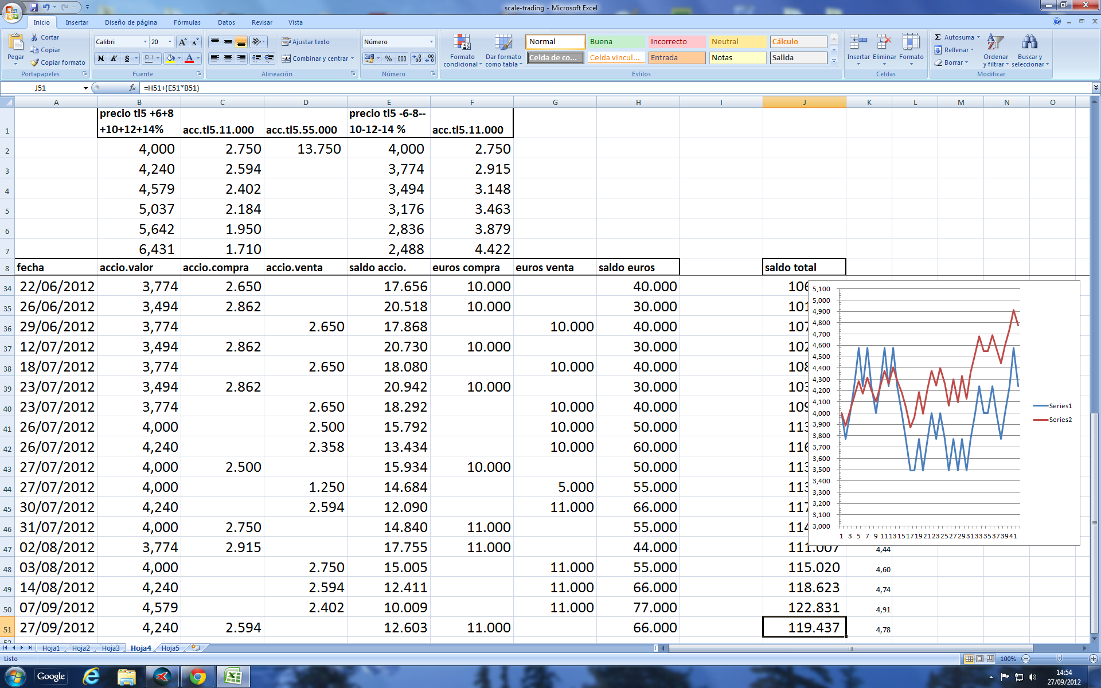Viewport: 1101px width, 688px height.
Task: Toggle italic K formatting
Action: coord(114,58)
